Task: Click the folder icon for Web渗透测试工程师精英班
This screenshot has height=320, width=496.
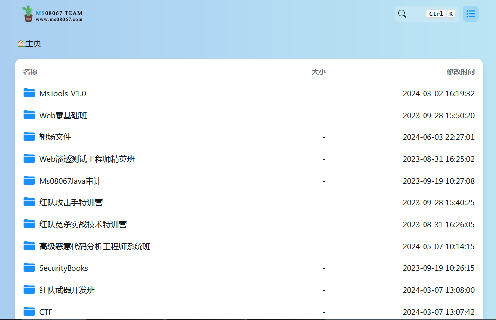Action: coord(29,159)
